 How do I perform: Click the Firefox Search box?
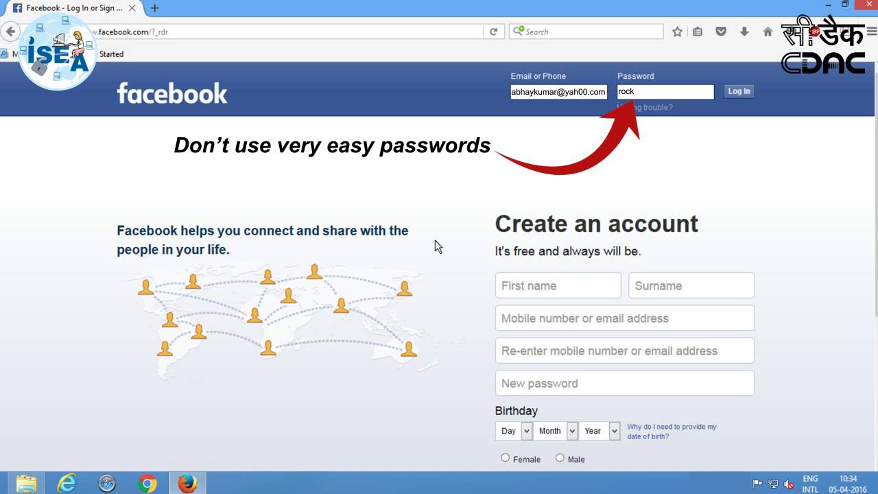click(x=586, y=32)
